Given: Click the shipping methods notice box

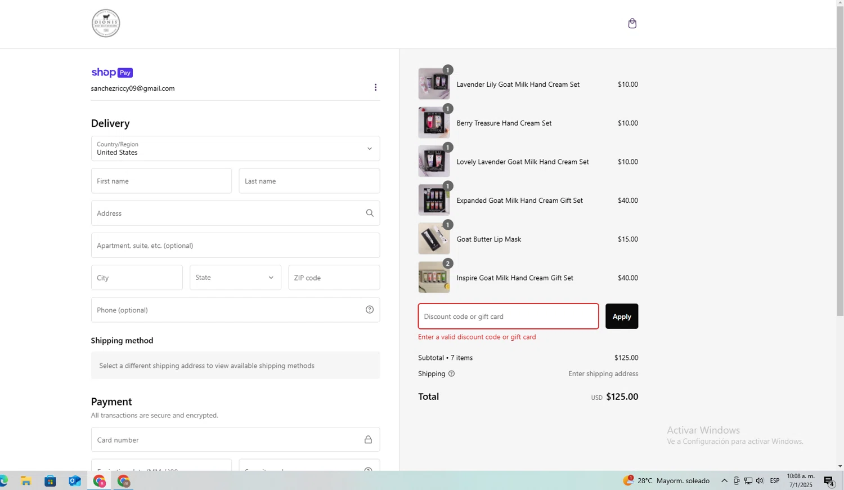Looking at the screenshot, I should (x=235, y=366).
